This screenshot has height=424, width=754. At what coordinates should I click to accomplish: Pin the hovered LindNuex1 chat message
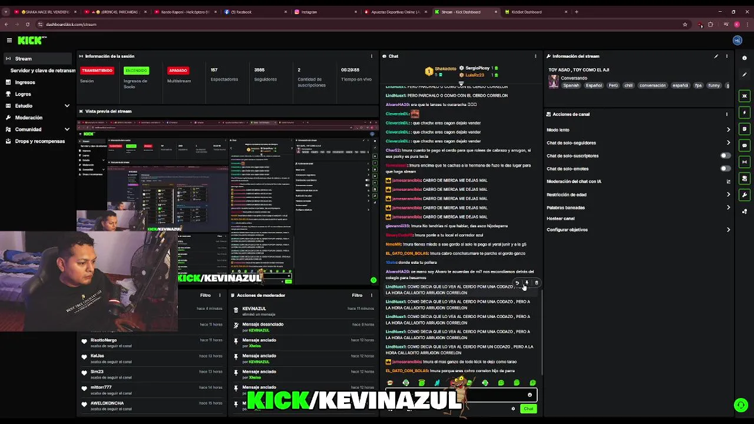coord(527,283)
